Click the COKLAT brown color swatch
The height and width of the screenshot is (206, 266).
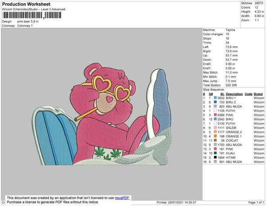215,140
